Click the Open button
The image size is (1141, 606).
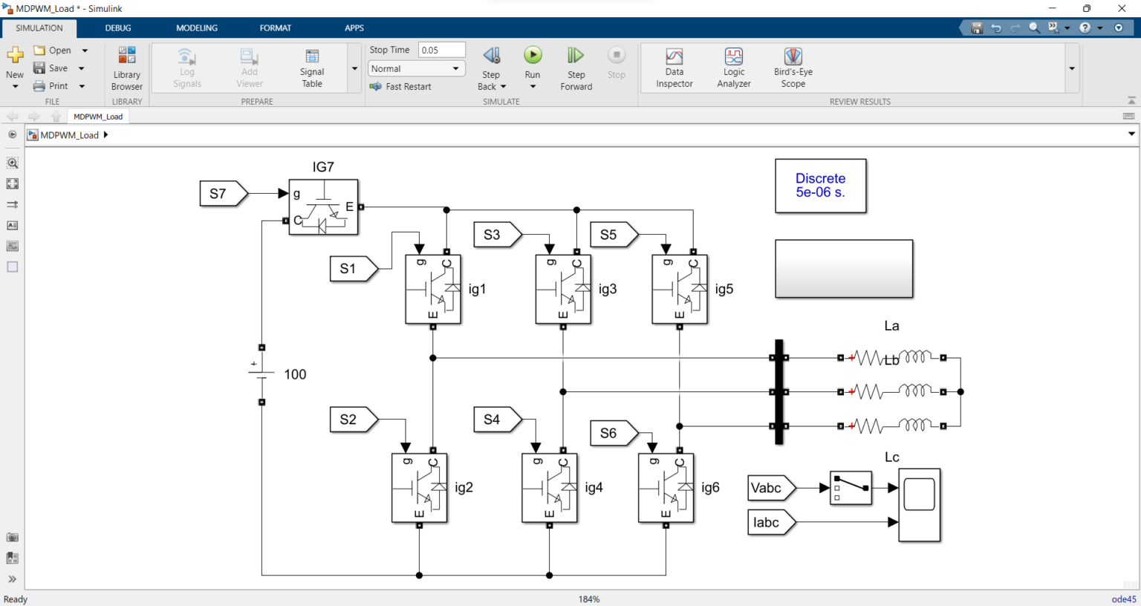[53, 50]
